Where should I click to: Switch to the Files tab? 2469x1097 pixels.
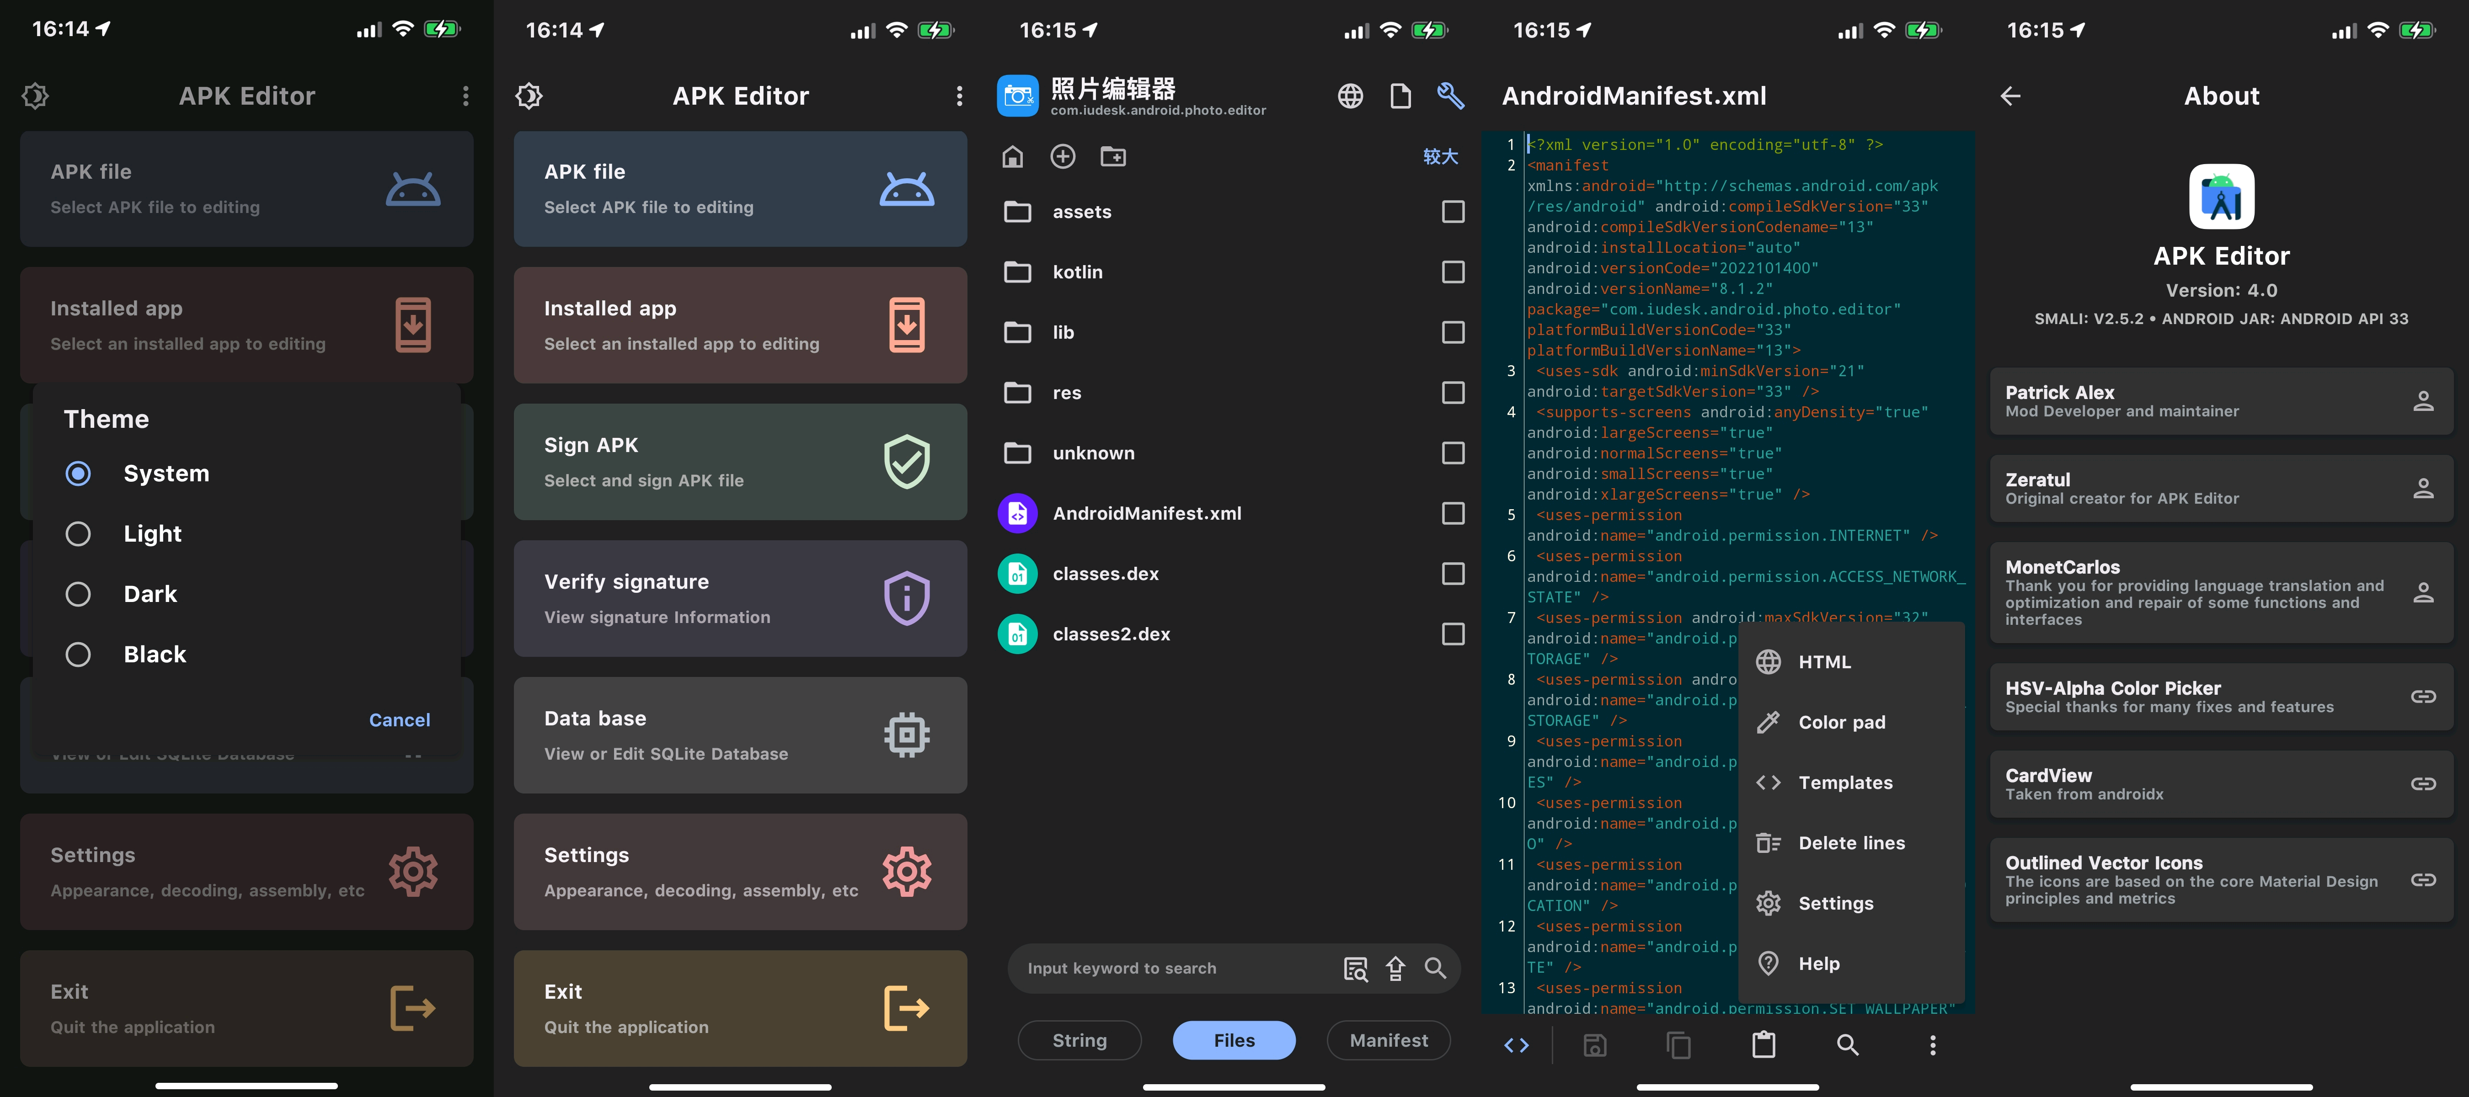[1234, 1040]
